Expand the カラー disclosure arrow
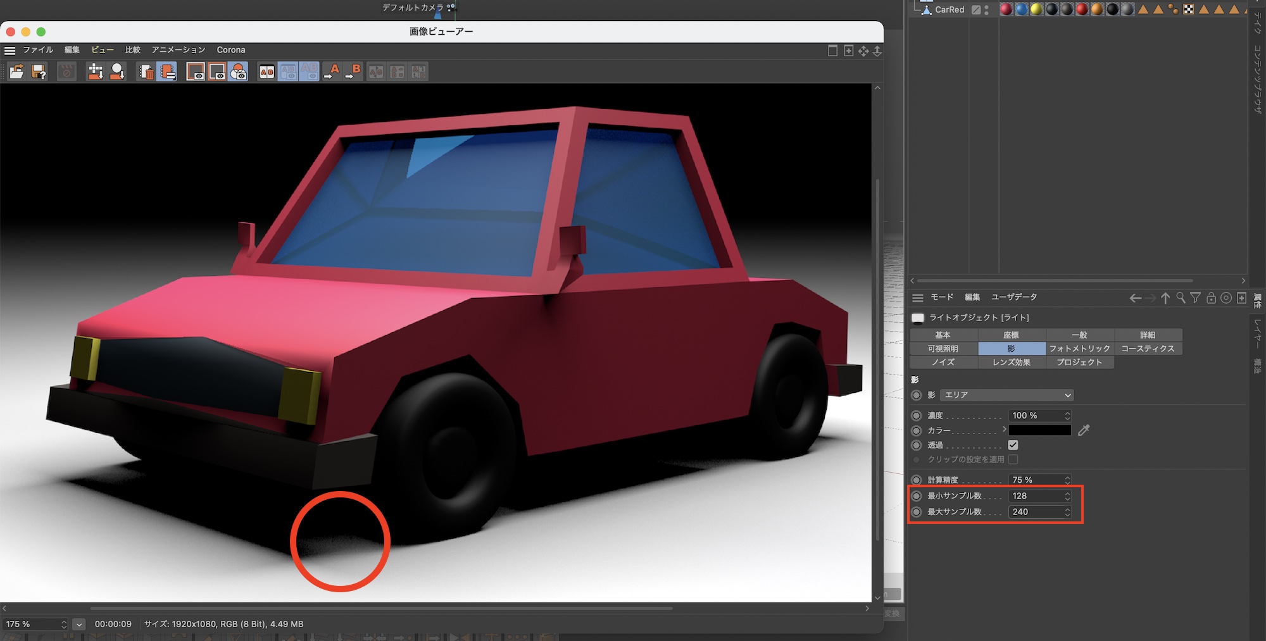Image resolution: width=1266 pixels, height=641 pixels. point(1004,430)
